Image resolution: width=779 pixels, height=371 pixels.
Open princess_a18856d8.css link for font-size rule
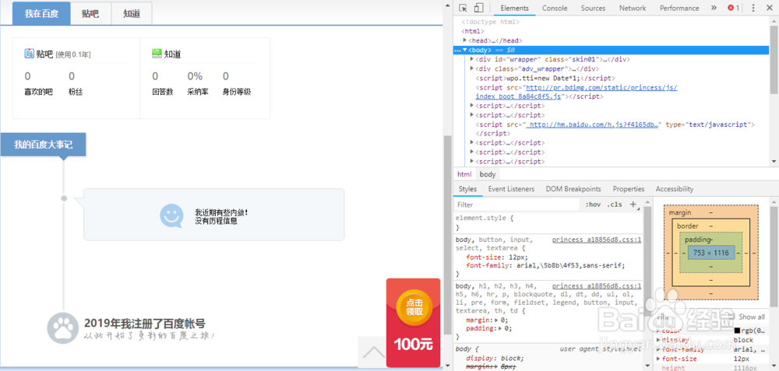597,240
